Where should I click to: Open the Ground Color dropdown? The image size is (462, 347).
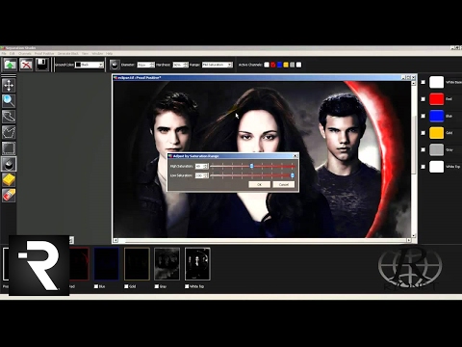[90, 65]
